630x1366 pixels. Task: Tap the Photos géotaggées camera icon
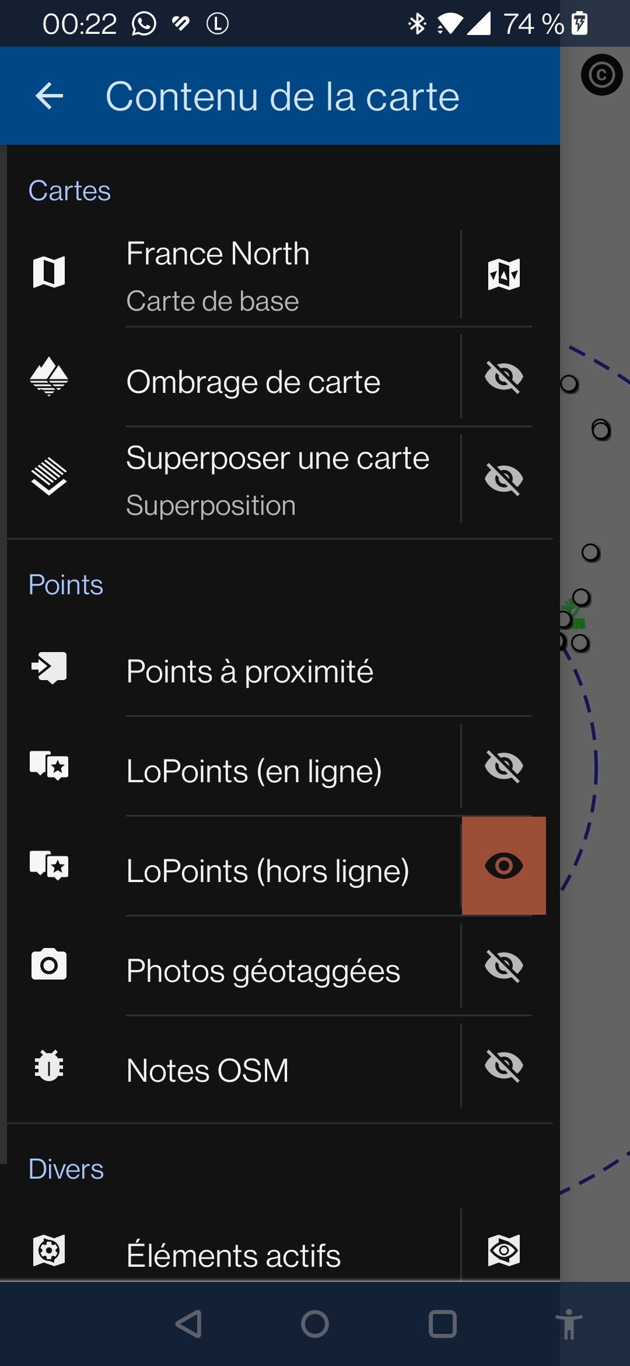[x=49, y=964]
